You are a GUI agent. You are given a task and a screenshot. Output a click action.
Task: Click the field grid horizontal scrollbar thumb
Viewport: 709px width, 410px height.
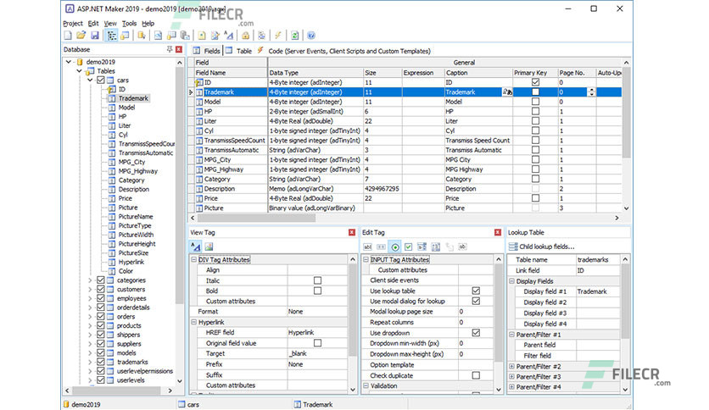(x=256, y=218)
